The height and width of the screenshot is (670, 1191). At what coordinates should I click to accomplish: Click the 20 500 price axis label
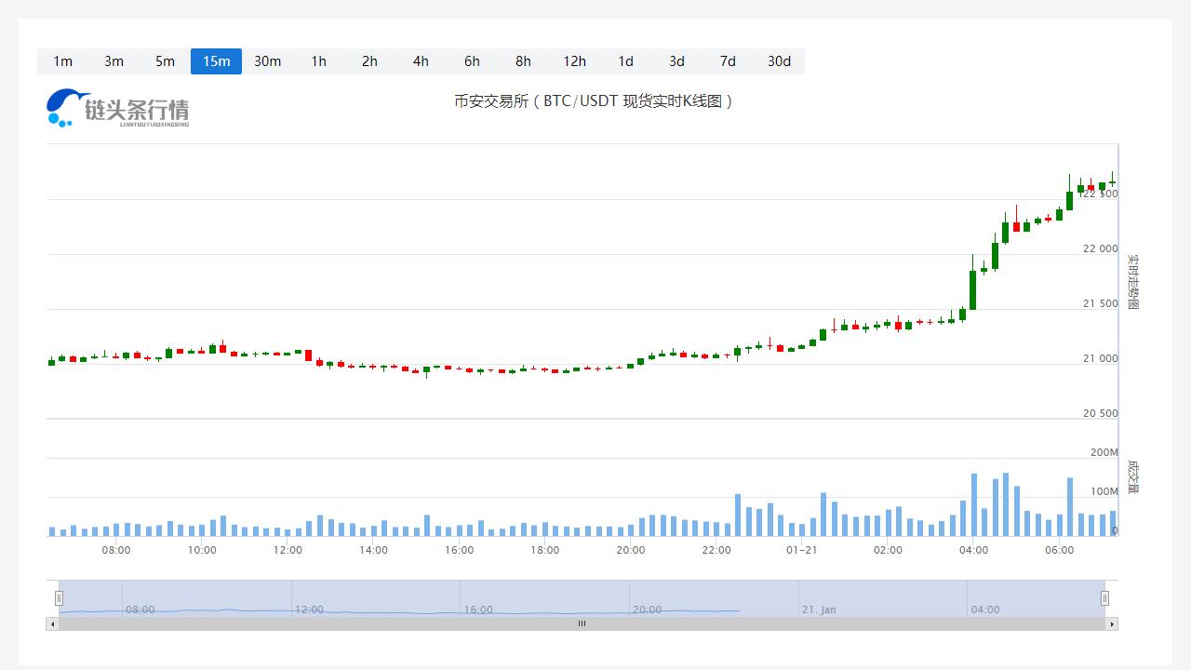coord(1100,413)
